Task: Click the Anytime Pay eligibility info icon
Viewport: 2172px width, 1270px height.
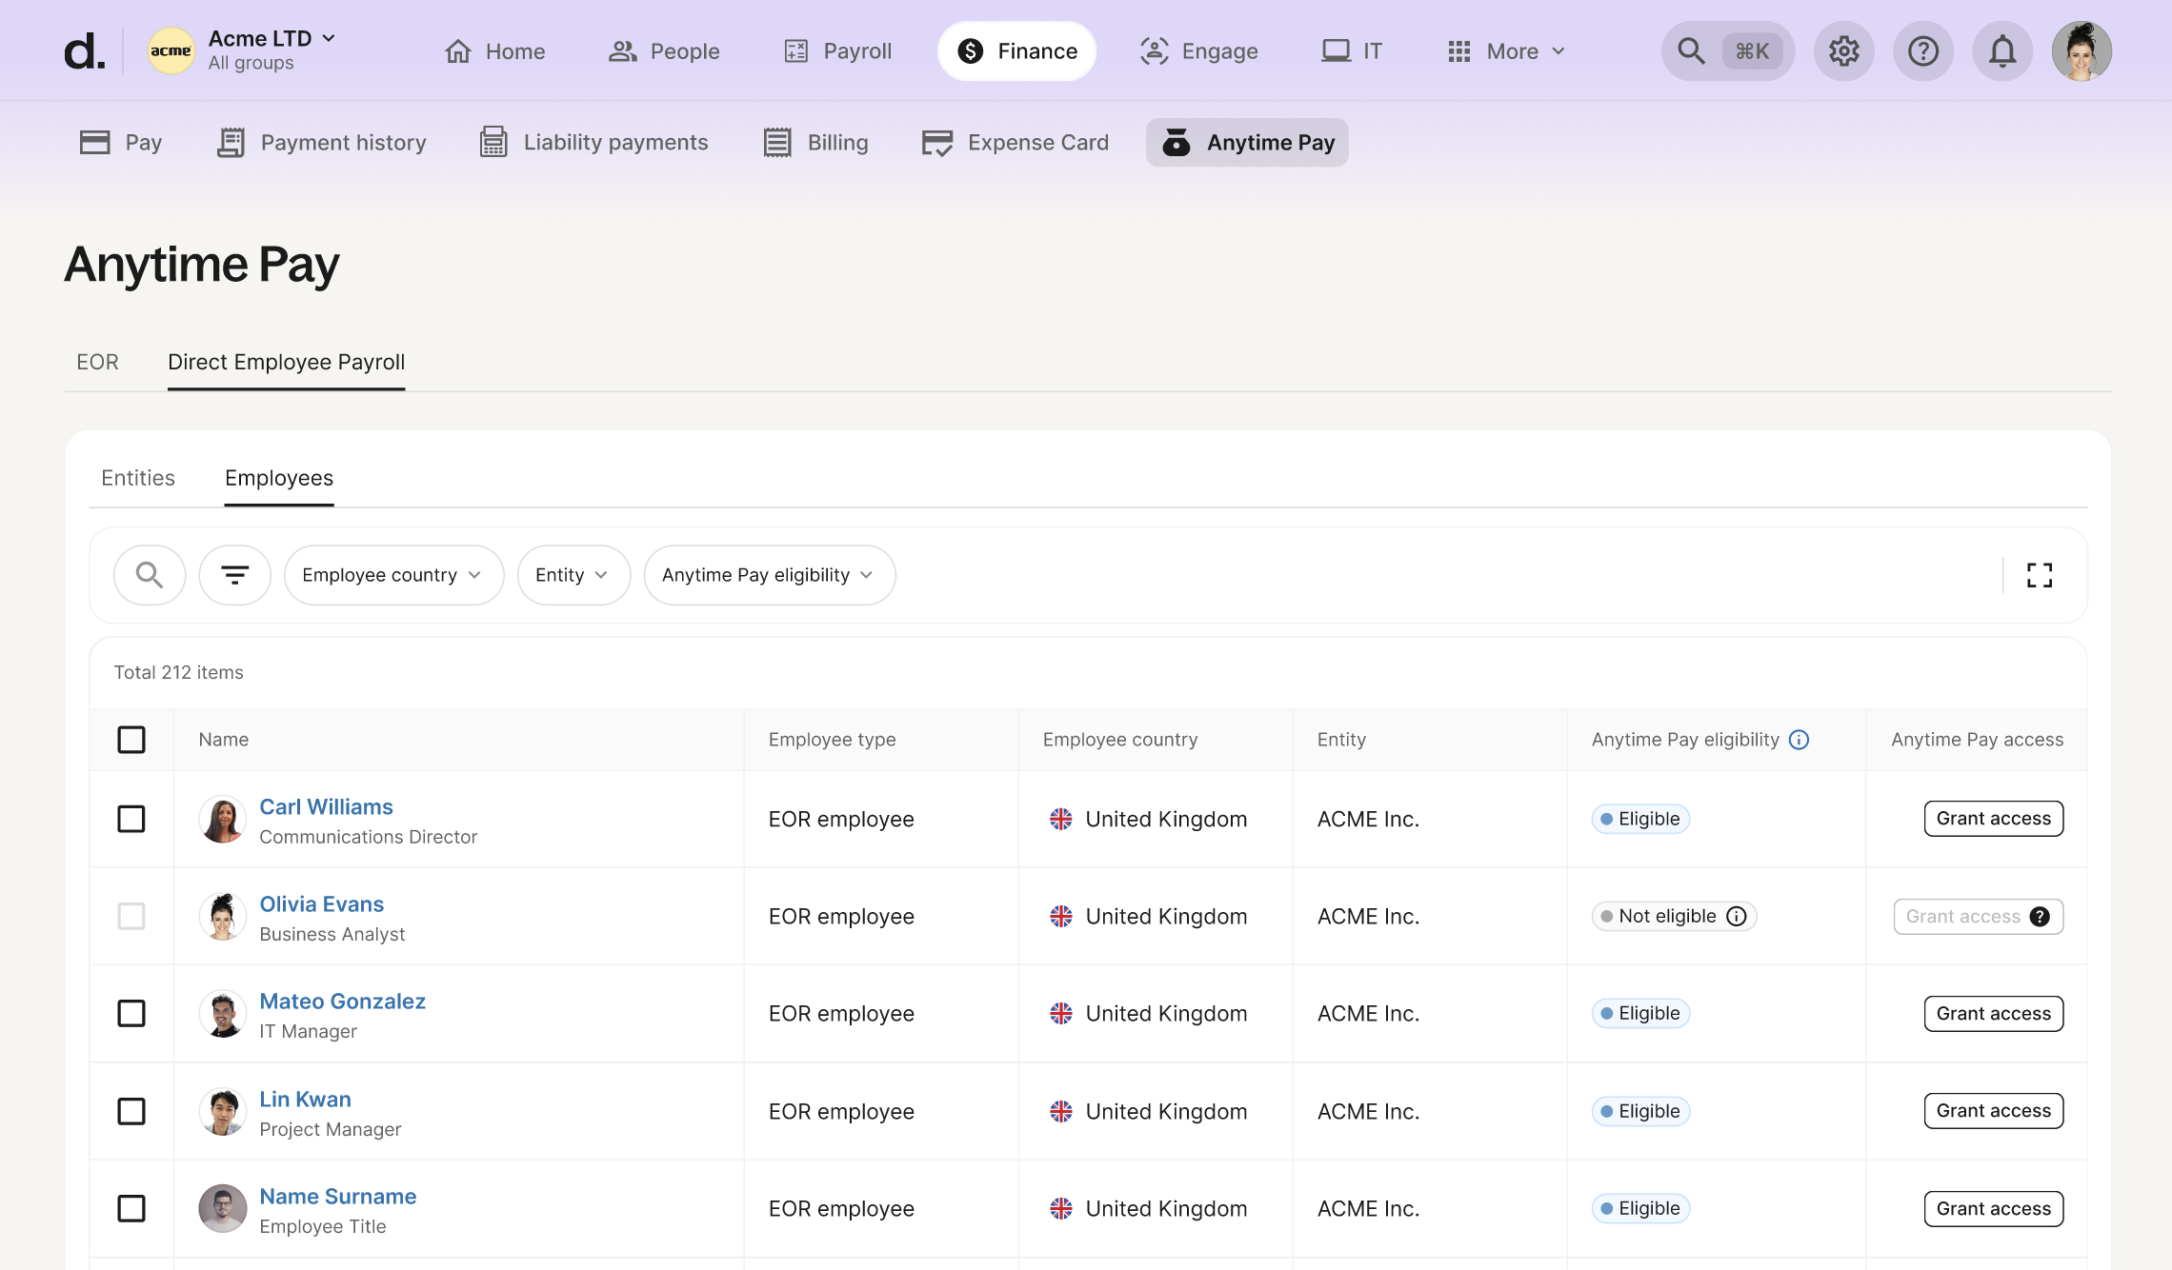Action: (x=1800, y=739)
